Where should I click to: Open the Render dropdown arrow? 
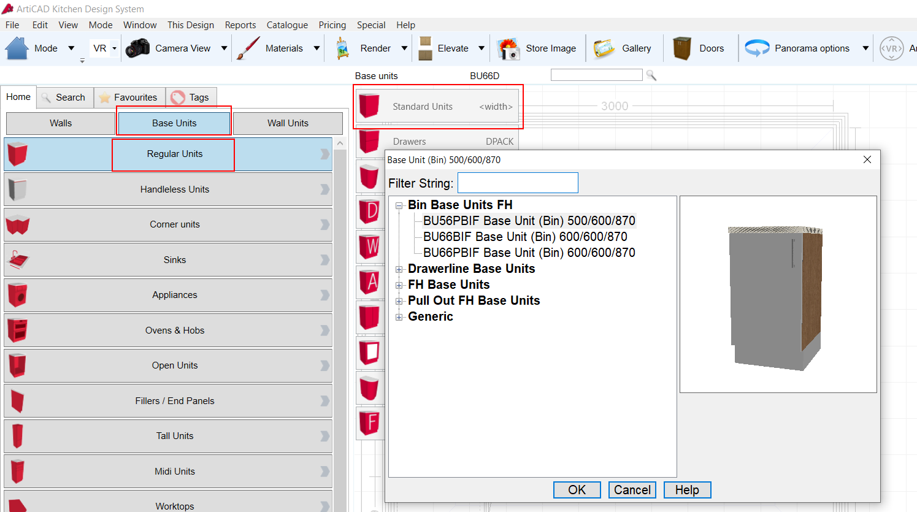click(x=404, y=48)
